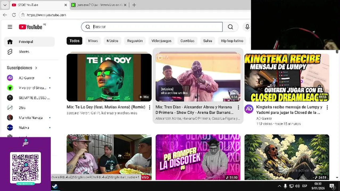Select the Cumbias filter chip
The width and height of the screenshot is (340, 191).
[x=188, y=41]
